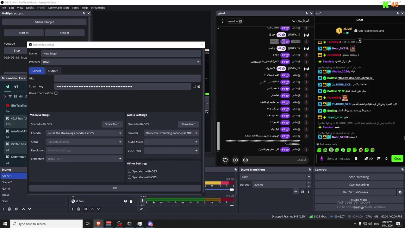This screenshot has height=228, width=405.
Task: Open the Scene Collection menu
Action: pos(58,8)
